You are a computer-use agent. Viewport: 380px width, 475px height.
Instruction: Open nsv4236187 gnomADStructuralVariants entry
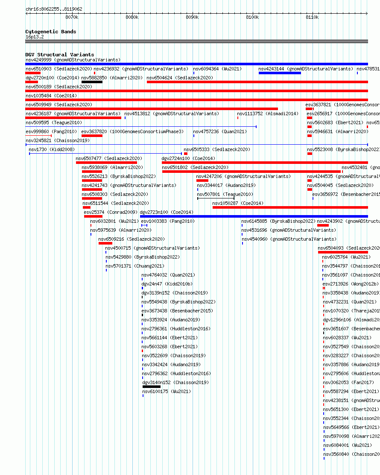tap(73, 114)
